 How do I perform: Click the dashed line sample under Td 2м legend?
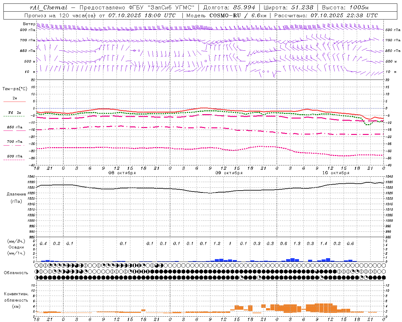pos(14,116)
